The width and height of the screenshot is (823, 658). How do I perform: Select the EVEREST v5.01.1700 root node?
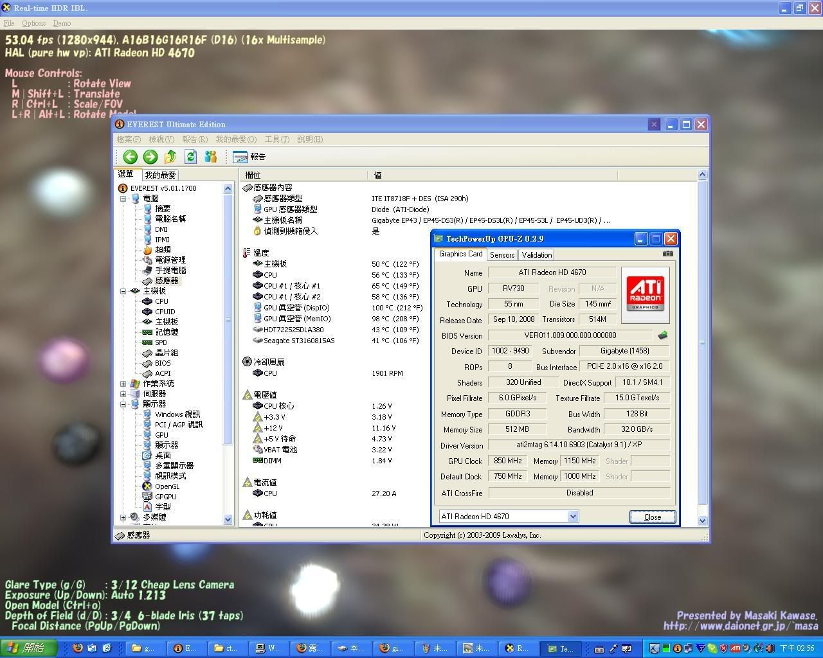[163, 188]
